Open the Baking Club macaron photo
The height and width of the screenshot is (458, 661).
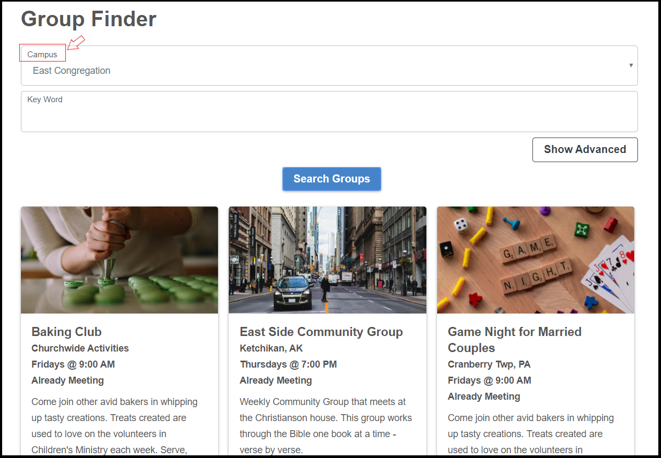point(119,260)
